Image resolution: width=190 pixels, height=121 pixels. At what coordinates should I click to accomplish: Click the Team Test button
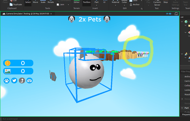point(186,3)
